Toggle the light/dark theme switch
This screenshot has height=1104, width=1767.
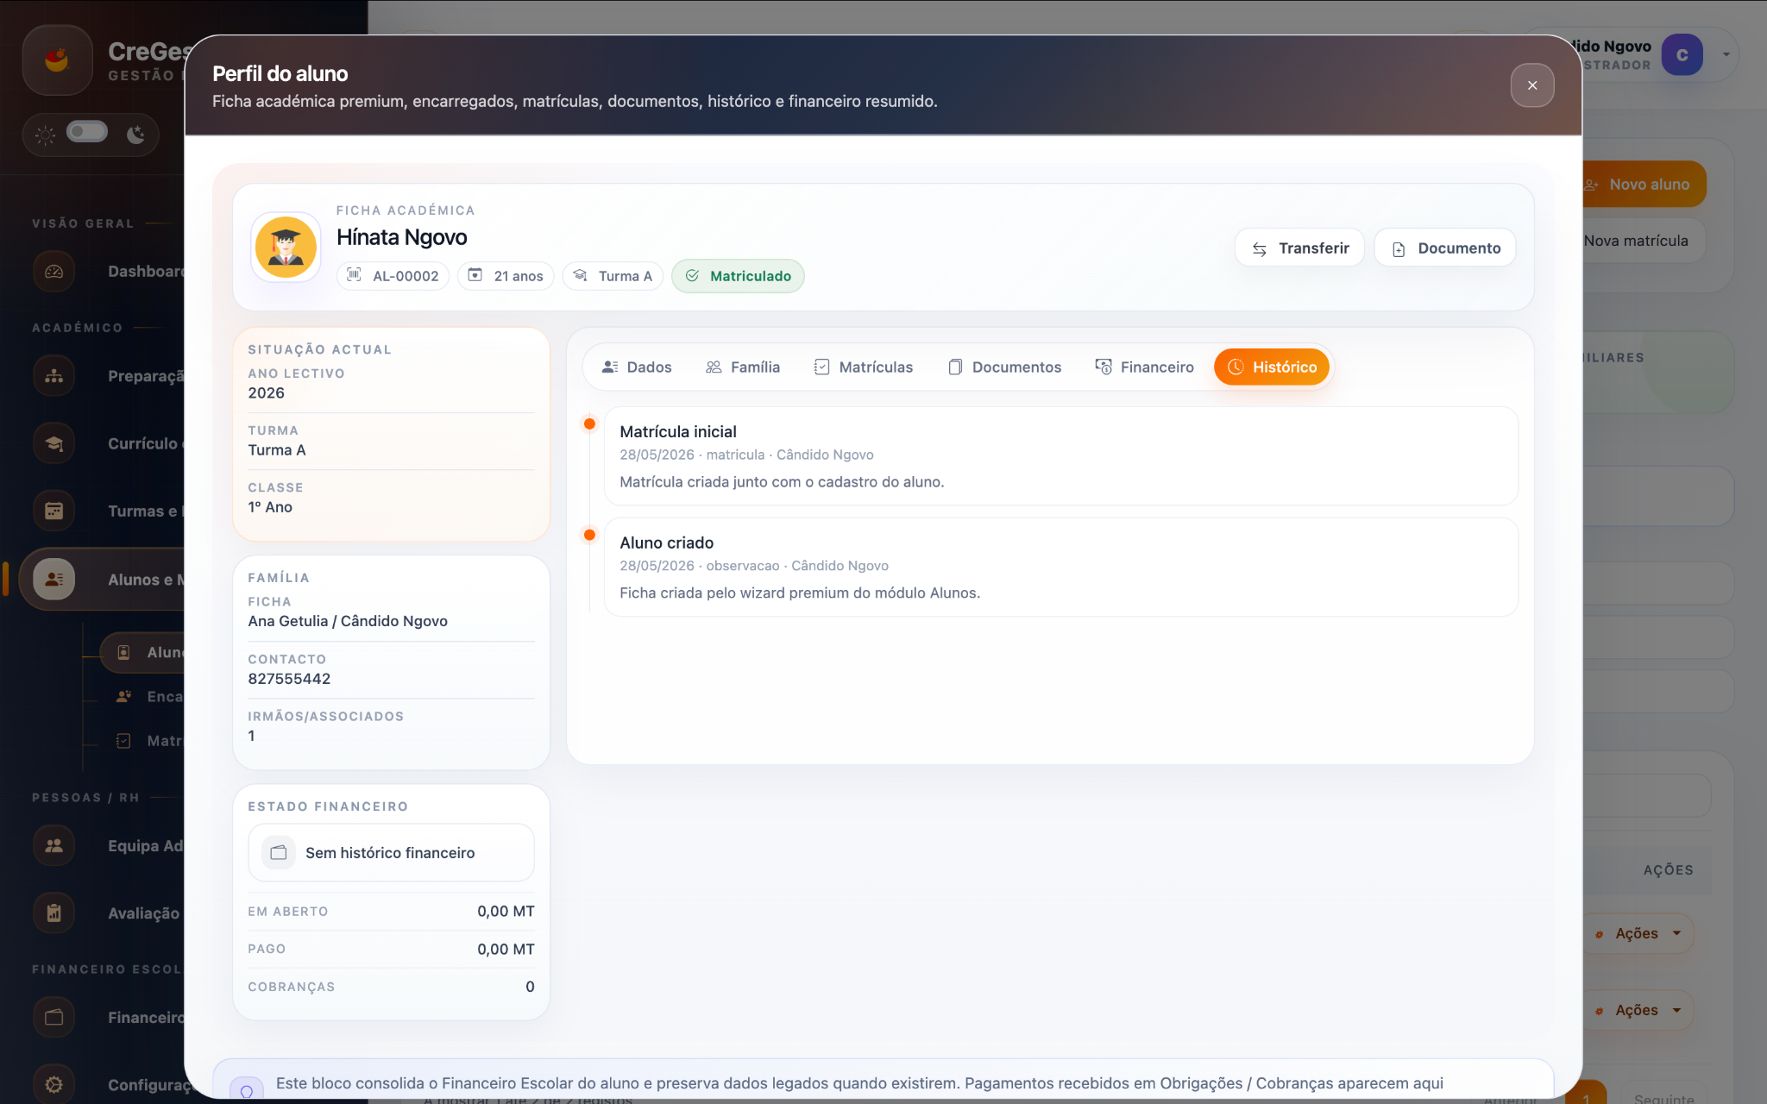[88, 132]
